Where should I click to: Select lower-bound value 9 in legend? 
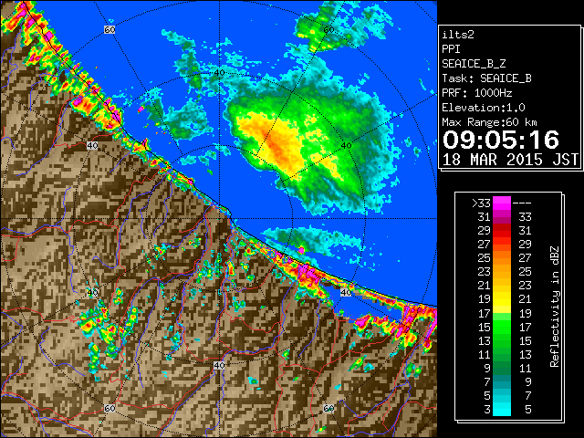(x=487, y=368)
